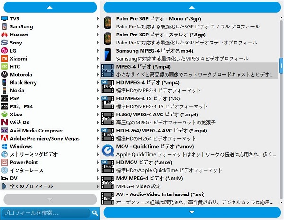Click the Xbox logo icon
Viewport: 284px width, 220px height.
[x=5, y=114]
